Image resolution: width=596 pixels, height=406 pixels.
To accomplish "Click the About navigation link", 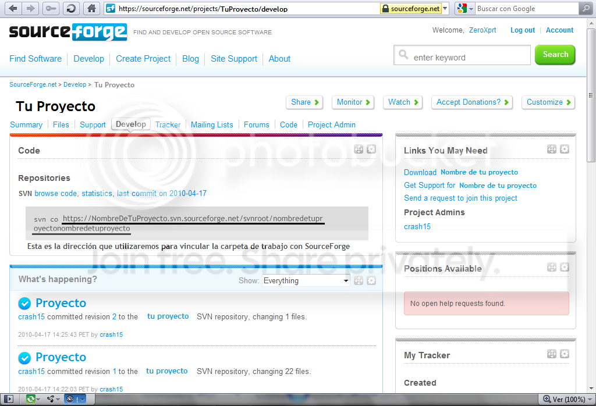I will coord(279,59).
